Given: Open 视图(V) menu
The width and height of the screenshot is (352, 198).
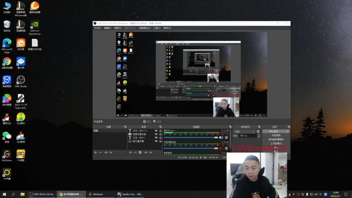Looking at the screenshot, I should (x=117, y=28).
